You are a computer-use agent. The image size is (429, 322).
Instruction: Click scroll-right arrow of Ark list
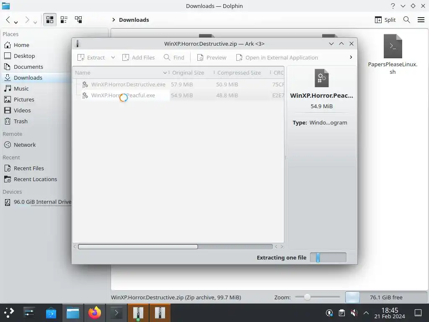click(282, 247)
